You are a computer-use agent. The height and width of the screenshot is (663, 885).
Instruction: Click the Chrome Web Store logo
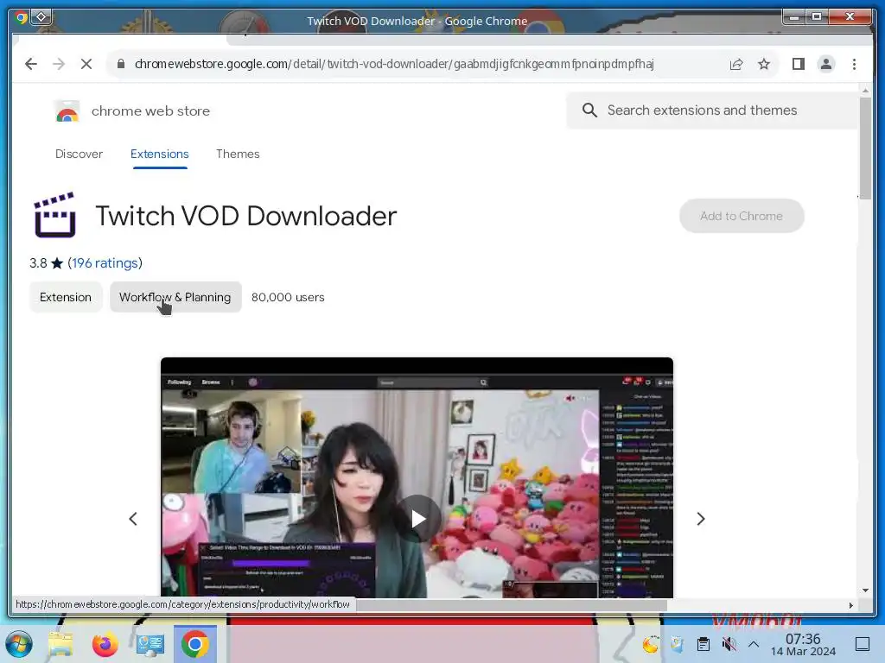[x=67, y=111]
